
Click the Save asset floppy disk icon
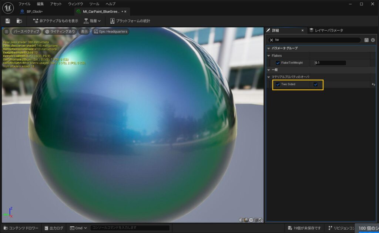tap(8, 21)
